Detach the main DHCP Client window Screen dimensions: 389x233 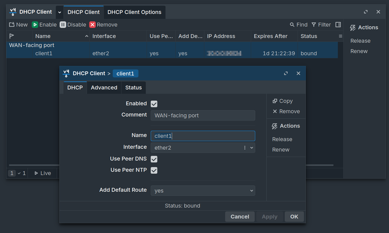(366, 12)
